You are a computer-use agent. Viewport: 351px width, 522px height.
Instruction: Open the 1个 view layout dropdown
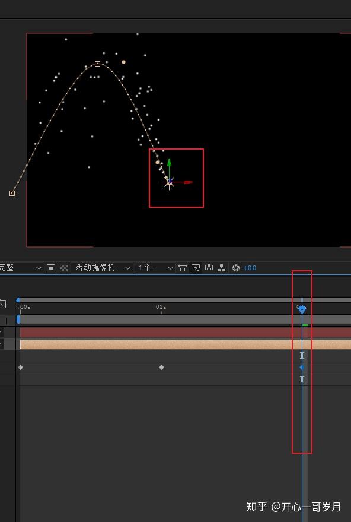tap(155, 268)
